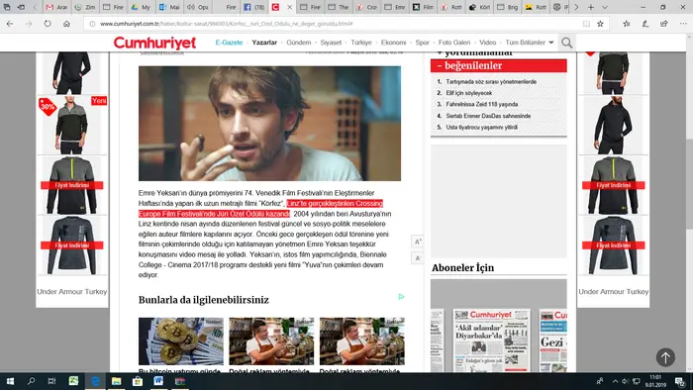Screen dimensions: 693x390
Task: Open the Foto Galeri section
Action: (454, 43)
